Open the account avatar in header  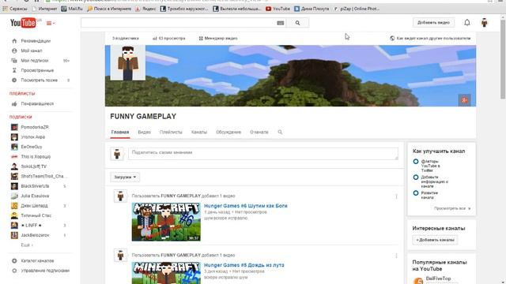point(484,23)
